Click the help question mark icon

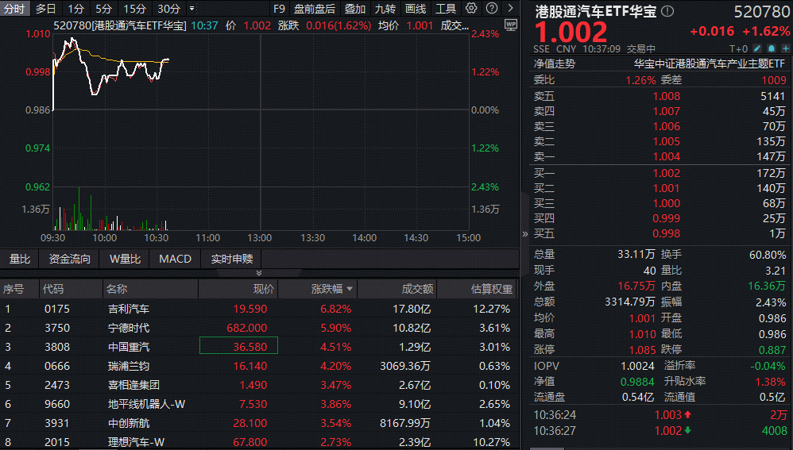tap(492, 8)
